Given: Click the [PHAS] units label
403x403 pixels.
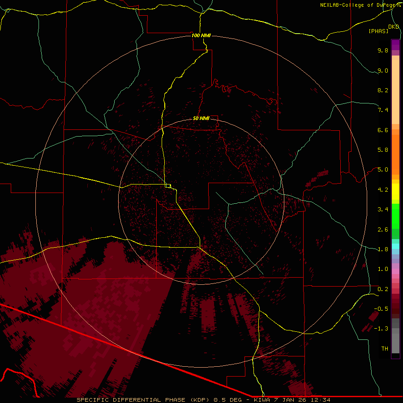Looking at the screenshot, I should pyautogui.click(x=378, y=31).
